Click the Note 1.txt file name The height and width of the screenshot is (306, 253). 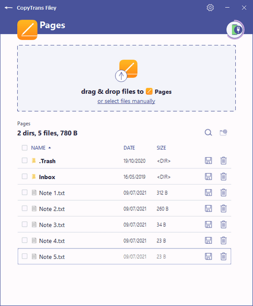52,193
